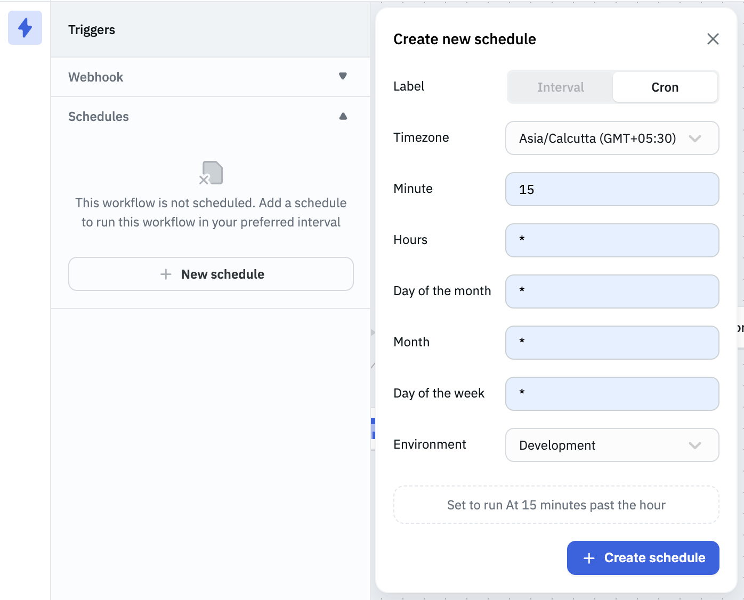Image resolution: width=744 pixels, height=600 pixels.
Task: Select the Cron schedule type
Action: [665, 87]
